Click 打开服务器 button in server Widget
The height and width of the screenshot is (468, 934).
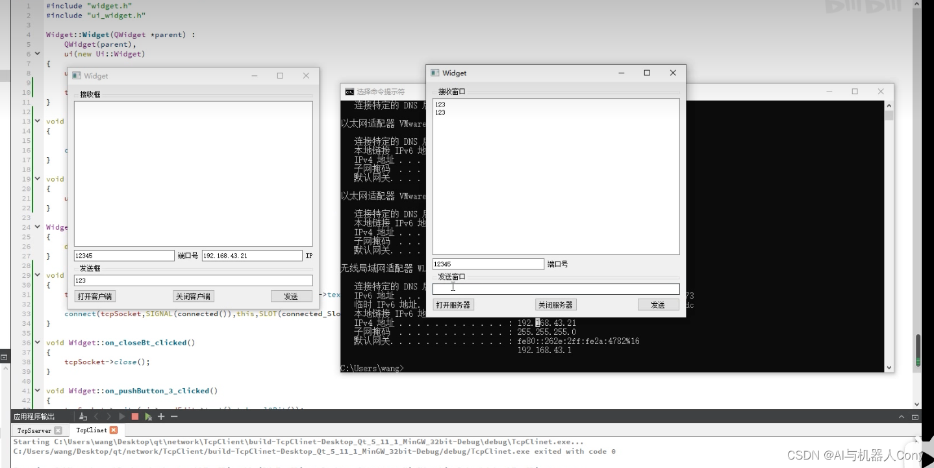453,305
